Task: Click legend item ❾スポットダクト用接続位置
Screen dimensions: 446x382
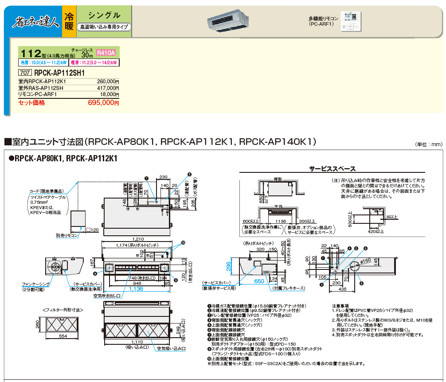Action: point(265,349)
